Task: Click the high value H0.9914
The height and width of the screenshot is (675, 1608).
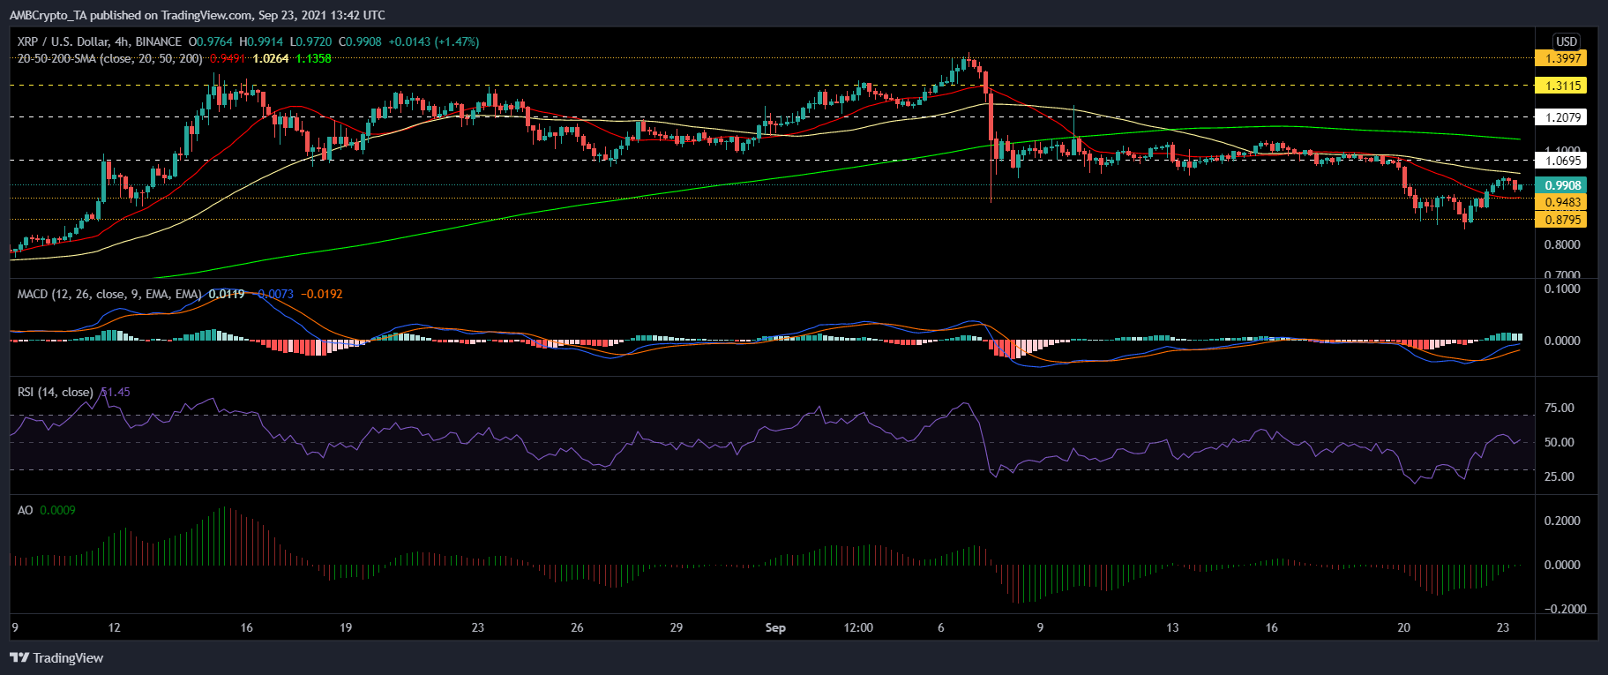Action: (261, 41)
